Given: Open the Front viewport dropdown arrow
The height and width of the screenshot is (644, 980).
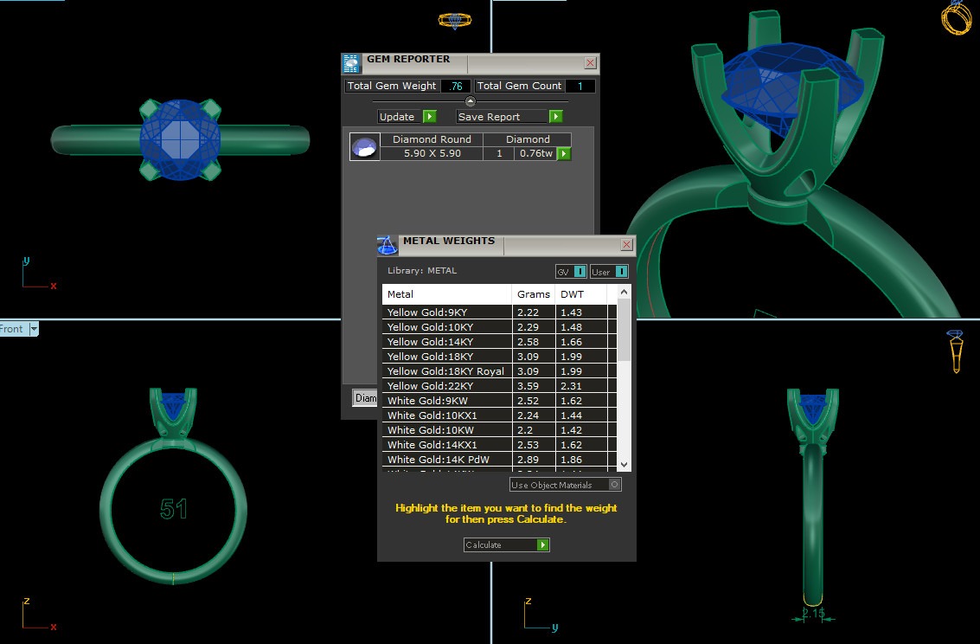Looking at the screenshot, I should pyautogui.click(x=34, y=329).
